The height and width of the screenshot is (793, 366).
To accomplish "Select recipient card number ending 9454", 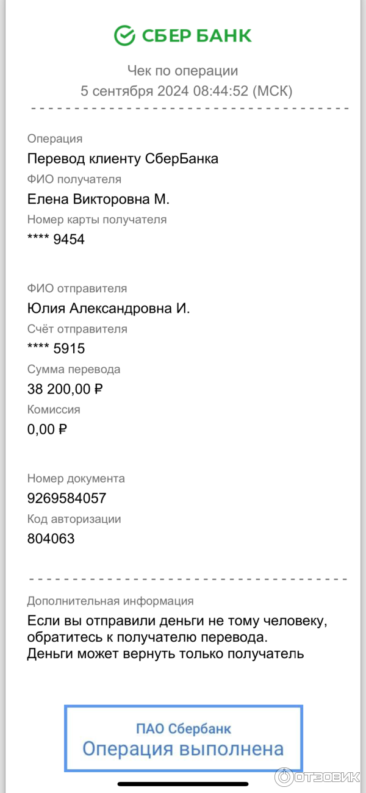I will pos(56,239).
